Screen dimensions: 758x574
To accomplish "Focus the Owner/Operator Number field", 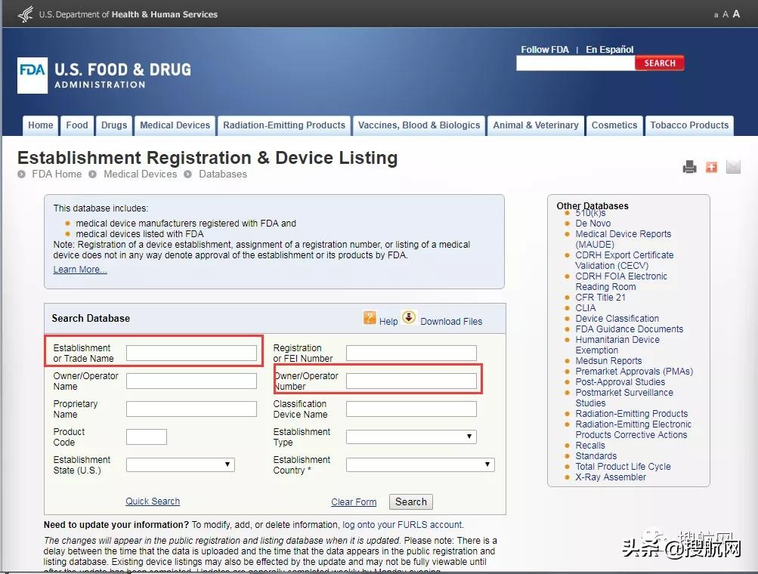I will tap(411, 381).
